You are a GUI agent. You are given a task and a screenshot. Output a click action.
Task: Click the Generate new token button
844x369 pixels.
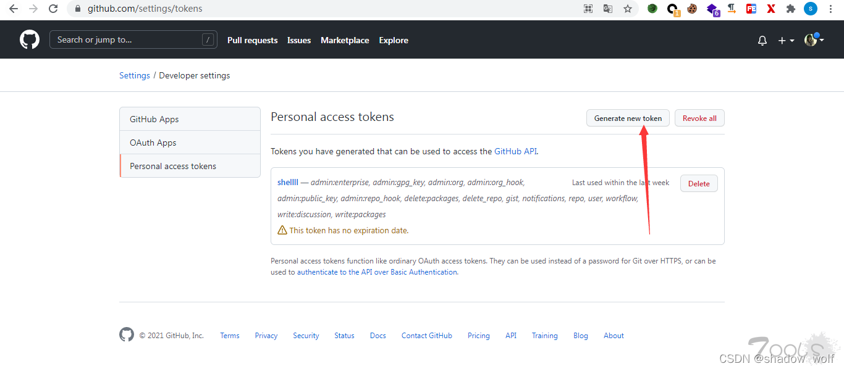click(x=628, y=118)
